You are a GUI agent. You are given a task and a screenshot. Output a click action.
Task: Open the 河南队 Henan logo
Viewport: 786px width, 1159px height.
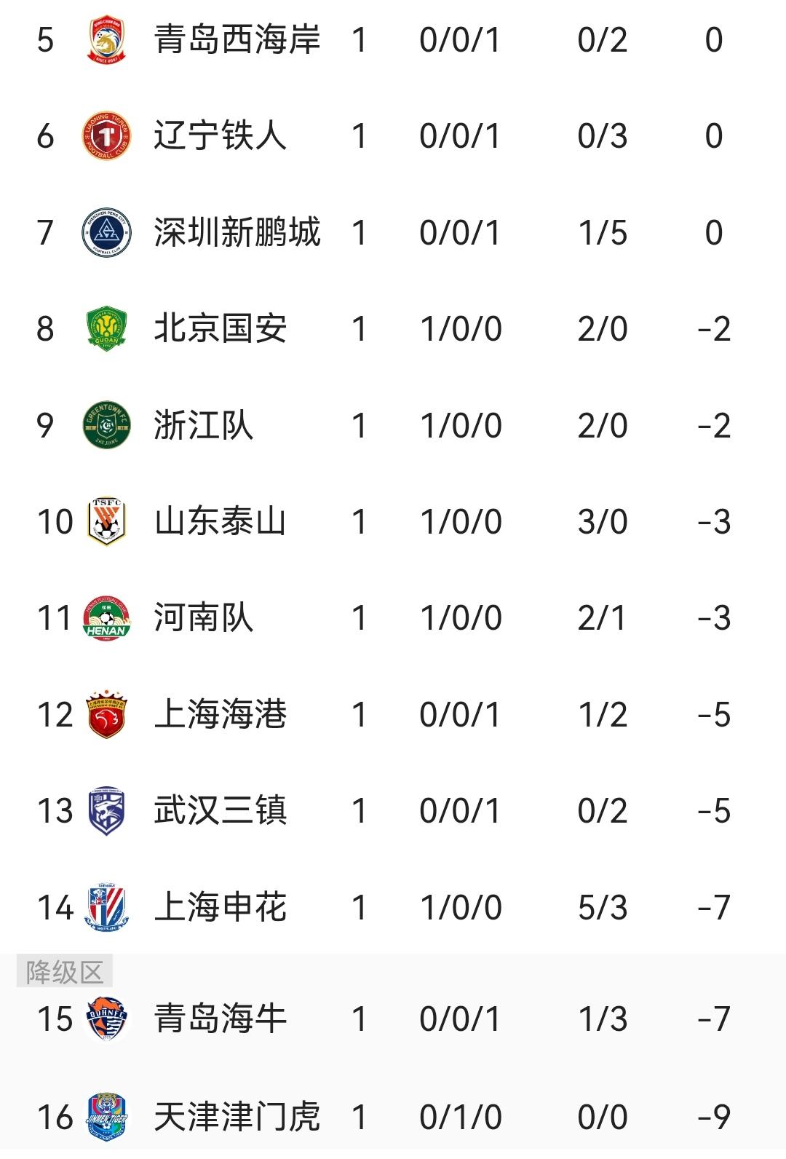click(106, 618)
